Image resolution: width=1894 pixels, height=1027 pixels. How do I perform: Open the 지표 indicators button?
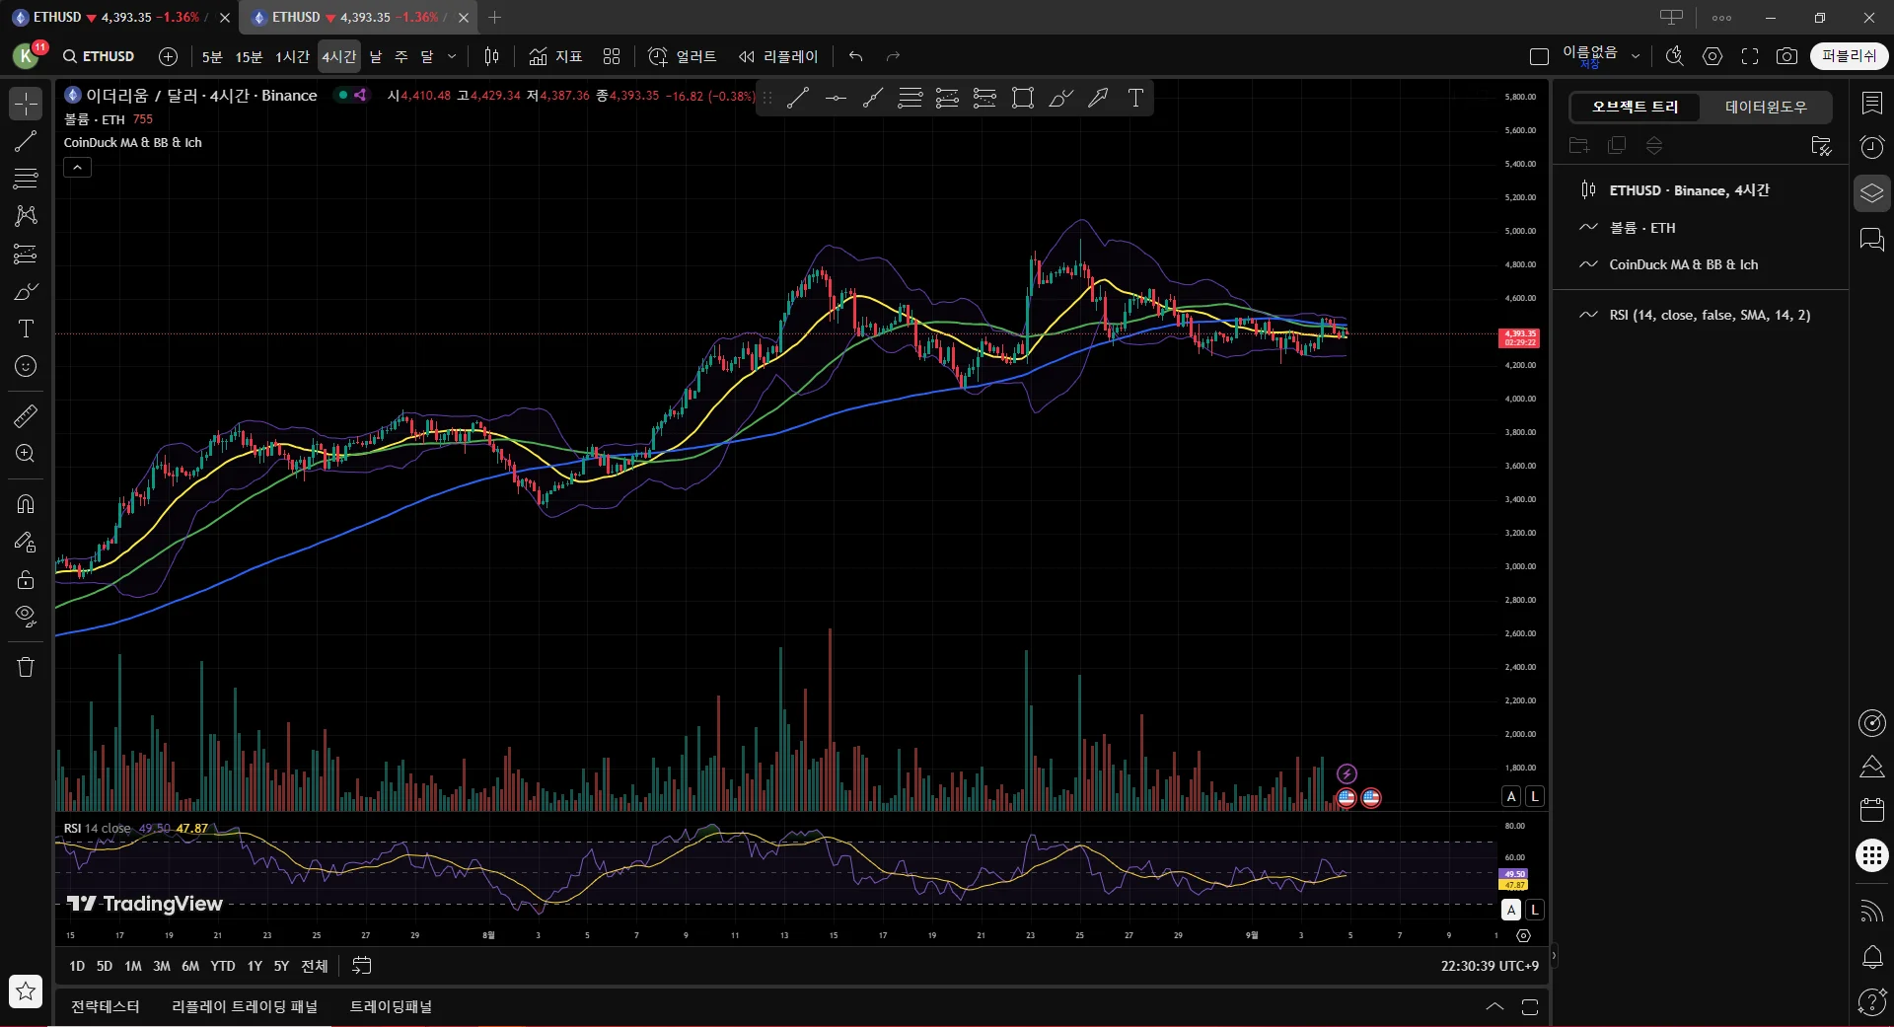pyautogui.click(x=555, y=56)
